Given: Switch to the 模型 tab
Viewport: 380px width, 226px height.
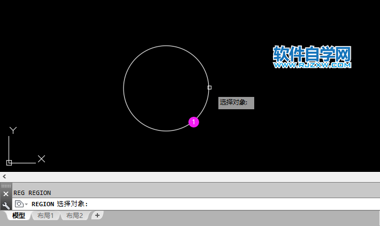Looking at the screenshot, I should pyautogui.click(x=19, y=215).
